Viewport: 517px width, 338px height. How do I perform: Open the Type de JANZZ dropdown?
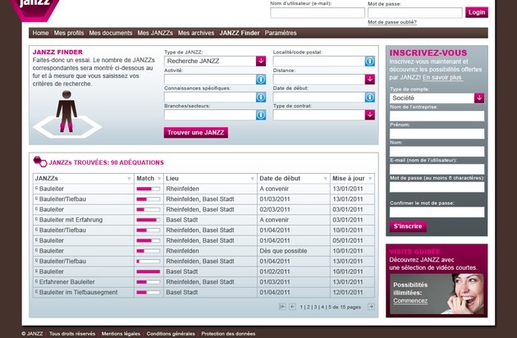coord(261,61)
